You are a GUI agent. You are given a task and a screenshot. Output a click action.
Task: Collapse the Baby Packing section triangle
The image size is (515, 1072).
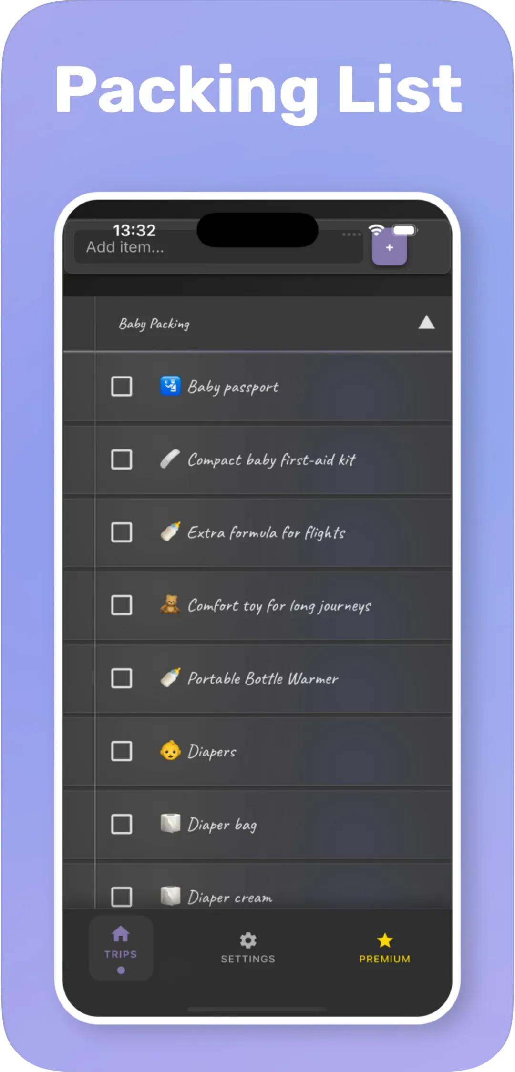click(x=426, y=323)
